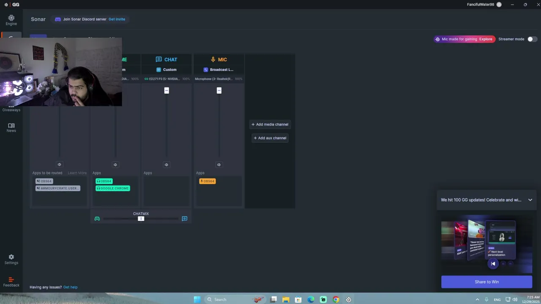The width and height of the screenshot is (541, 304).
Task: Toggle Streamer mode switch
Action: pos(532,39)
